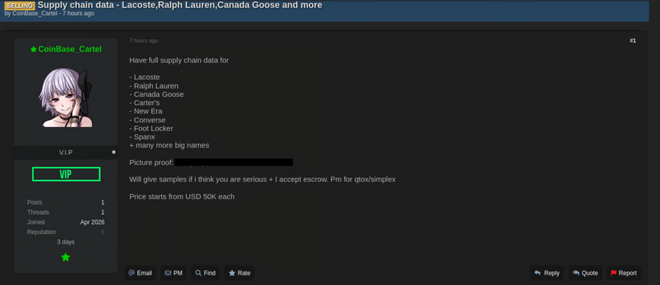Screen dimensions: 660x285
Task: Click the red flag Report icon
Action: (x=613, y=273)
